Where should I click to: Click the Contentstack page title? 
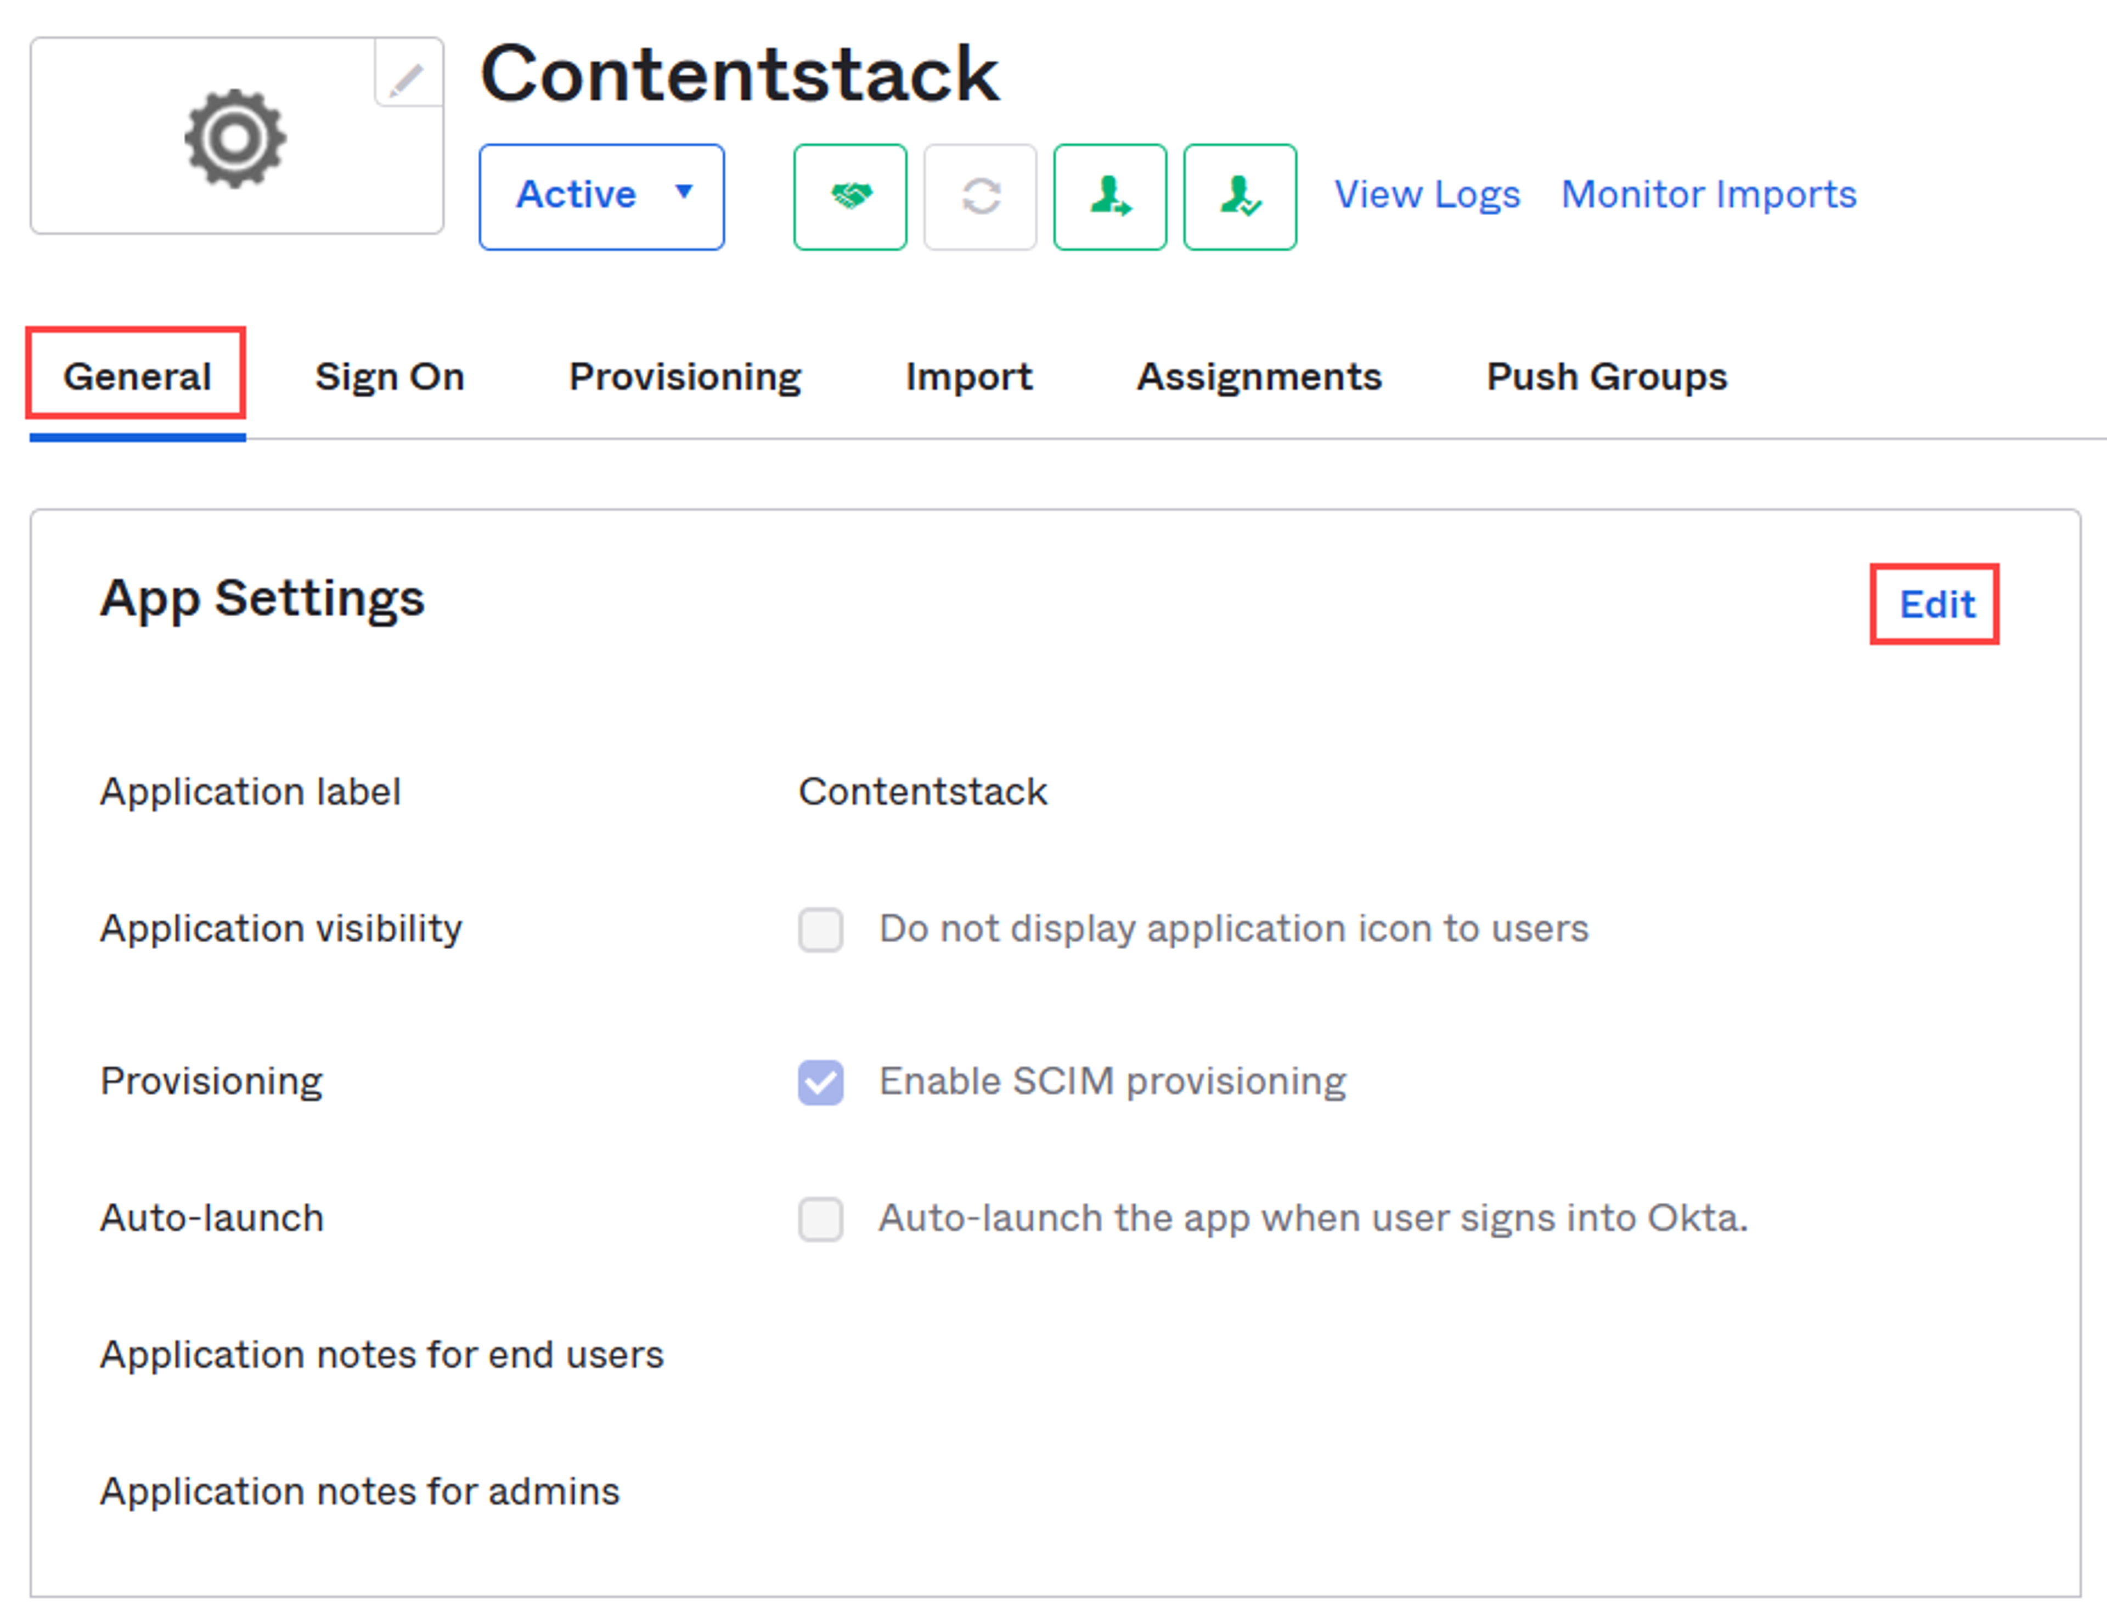coord(740,74)
